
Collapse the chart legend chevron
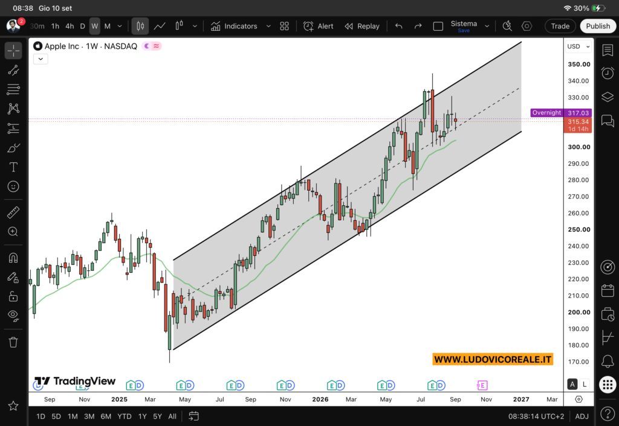coord(41,59)
